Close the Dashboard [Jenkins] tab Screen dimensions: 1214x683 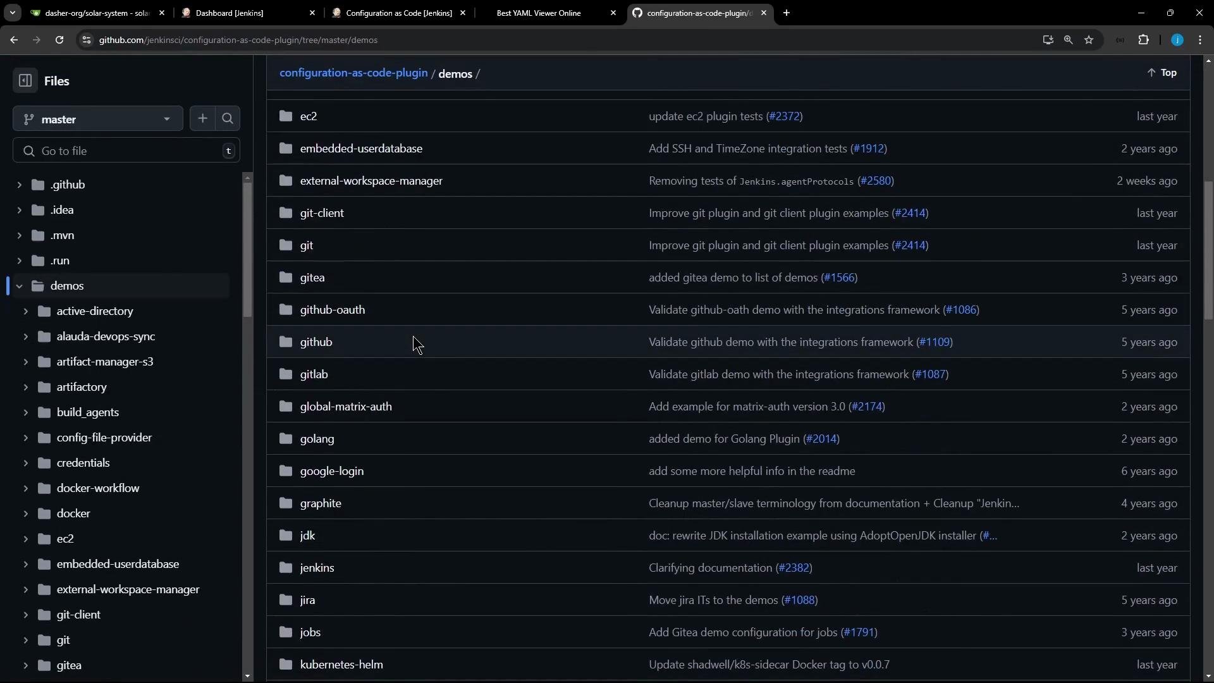point(312,13)
